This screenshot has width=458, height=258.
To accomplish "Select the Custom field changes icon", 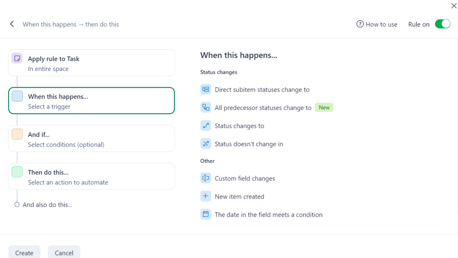I will pyautogui.click(x=206, y=178).
